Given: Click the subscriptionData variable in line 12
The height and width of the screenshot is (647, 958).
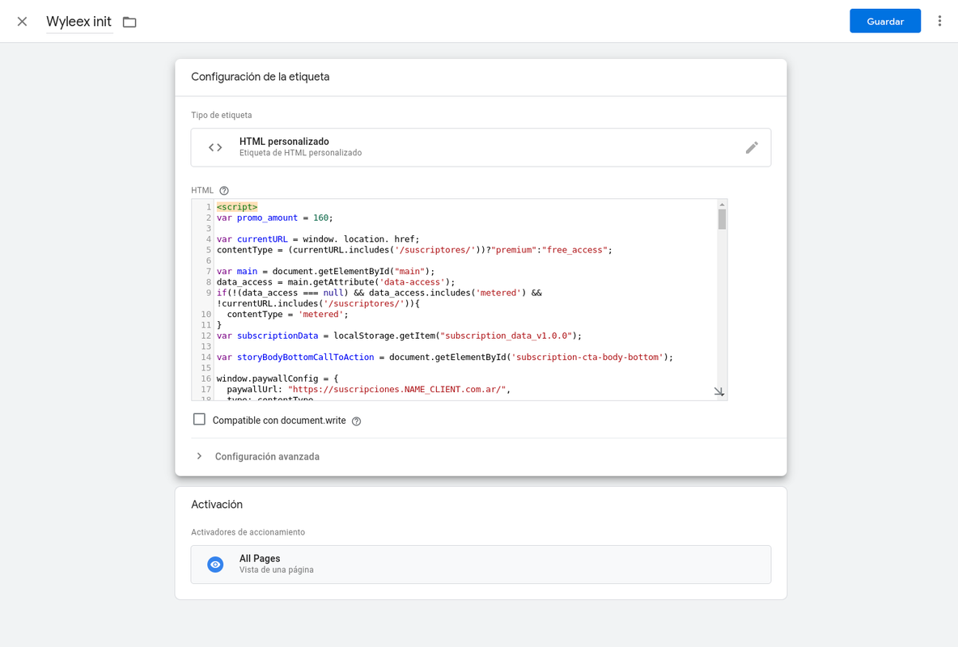Looking at the screenshot, I should point(278,336).
